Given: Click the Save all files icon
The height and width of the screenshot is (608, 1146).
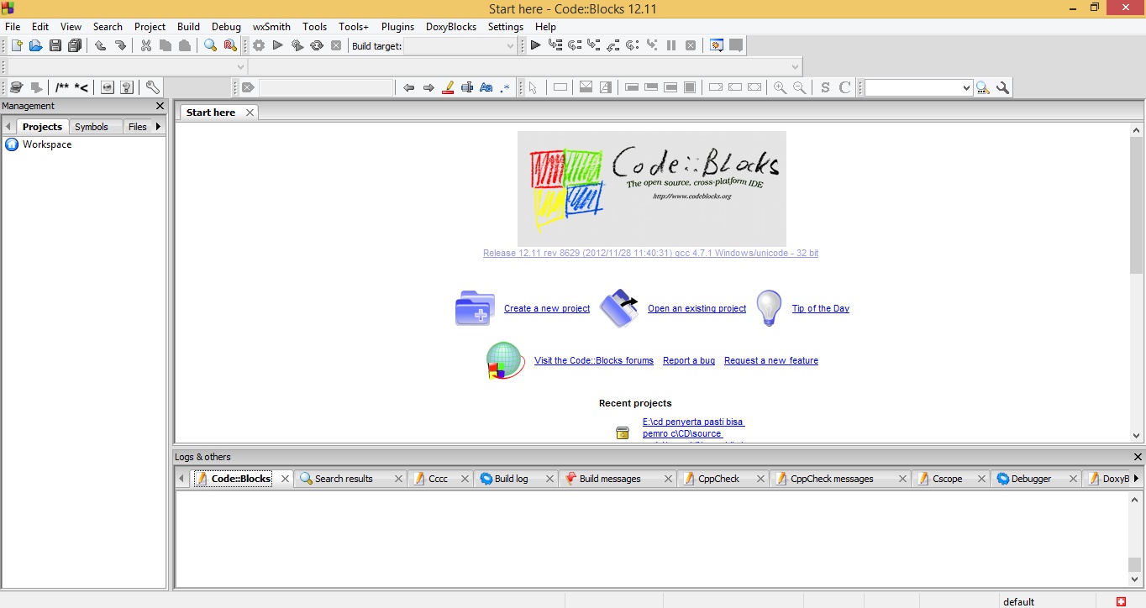Looking at the screenshot, I should [75, 45].
